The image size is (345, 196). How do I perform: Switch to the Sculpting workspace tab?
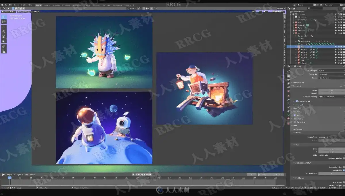tap(56, 5)
